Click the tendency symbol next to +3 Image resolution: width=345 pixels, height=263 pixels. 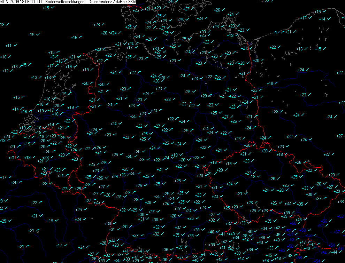click(x=57, y=56)
